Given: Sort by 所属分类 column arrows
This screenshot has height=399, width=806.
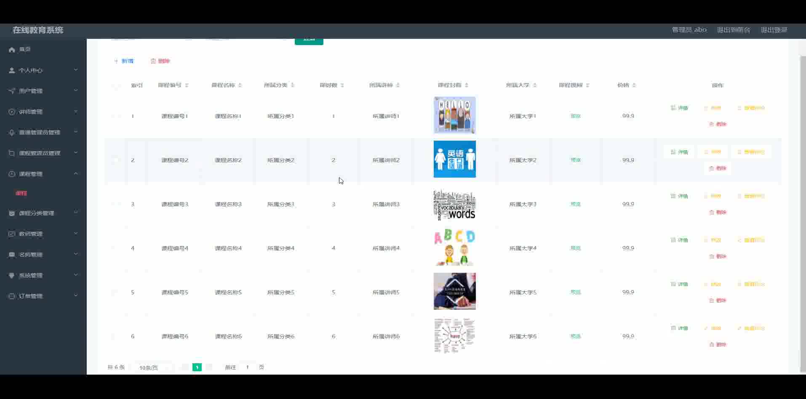Looking at the screenshot, I should pos(293,85).
